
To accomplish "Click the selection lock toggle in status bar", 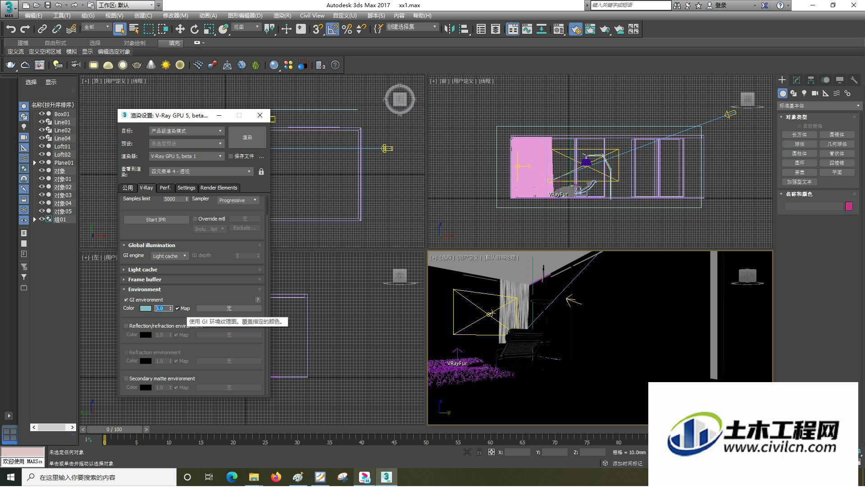I will [x=479, y=452].
